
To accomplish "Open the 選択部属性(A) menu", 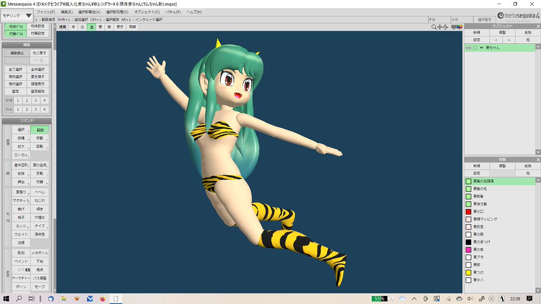I will point(89,12).
